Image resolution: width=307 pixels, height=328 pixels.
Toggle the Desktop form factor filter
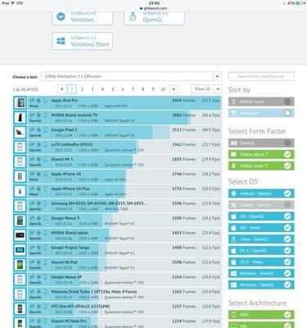point(261,143)
